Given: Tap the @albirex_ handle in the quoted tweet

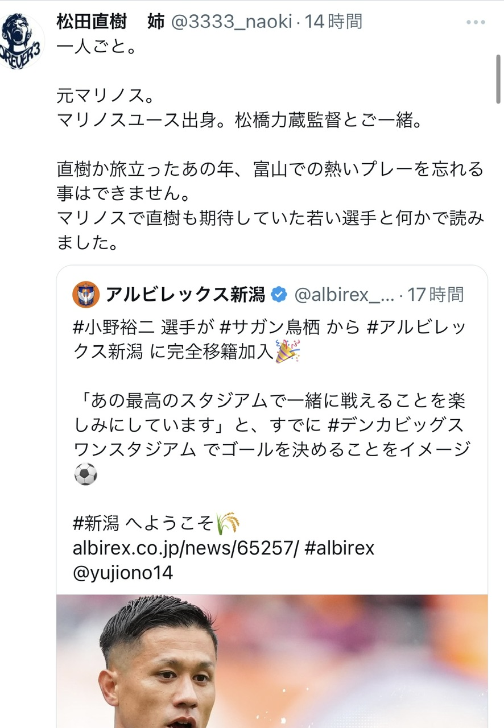Looking at the screenshot, I should point(345,294).
